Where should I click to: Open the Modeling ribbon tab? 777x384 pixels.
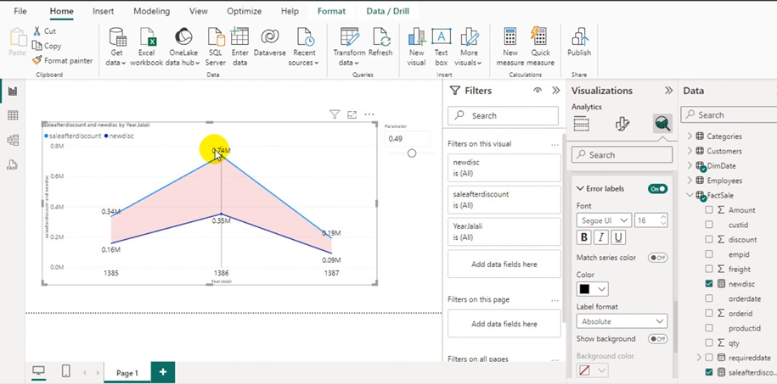tap(152, 11)
